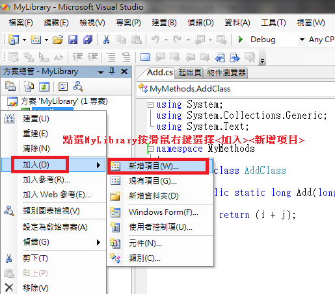Click the Open File folder icon

pos(58,40)
